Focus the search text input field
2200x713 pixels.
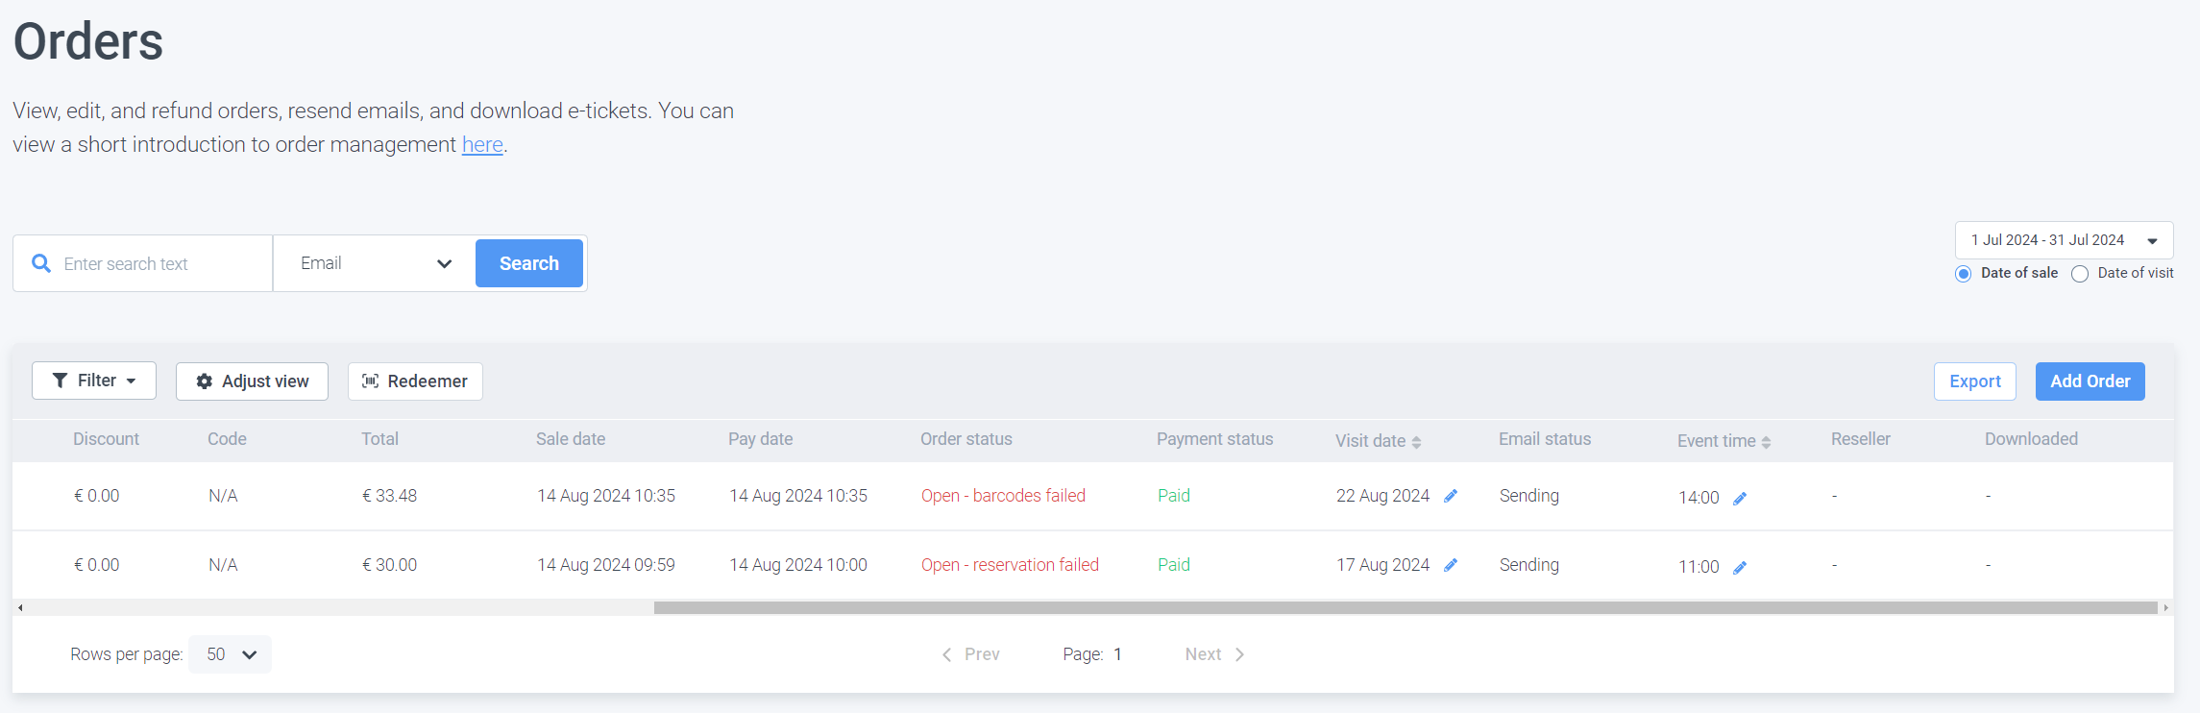pos(143,263)
